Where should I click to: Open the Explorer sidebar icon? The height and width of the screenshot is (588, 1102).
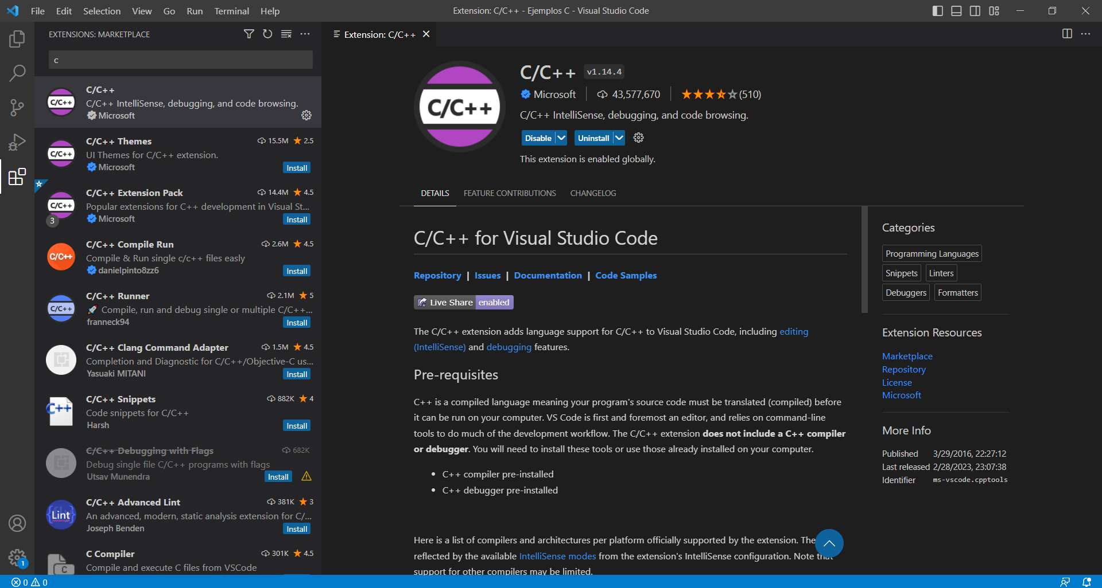click(17, 39)
